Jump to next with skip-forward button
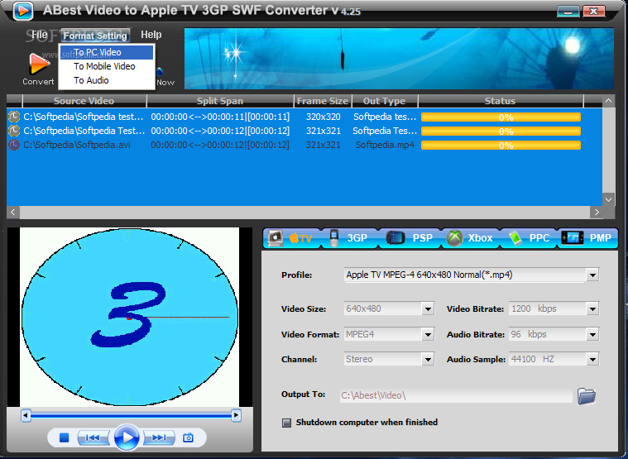This screenshot has height=459, width=628. click(159, 437)
